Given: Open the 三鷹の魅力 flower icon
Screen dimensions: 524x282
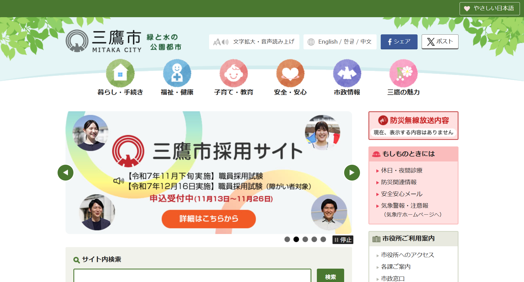Looking at the screenshot, I should 403,73.
